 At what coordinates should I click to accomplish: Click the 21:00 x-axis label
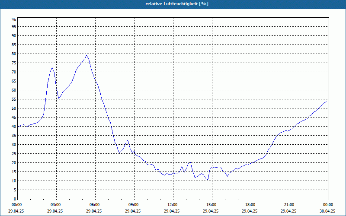[290, 205]
